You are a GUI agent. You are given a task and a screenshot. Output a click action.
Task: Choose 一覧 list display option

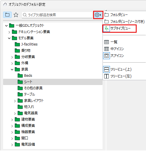(124, 42)
